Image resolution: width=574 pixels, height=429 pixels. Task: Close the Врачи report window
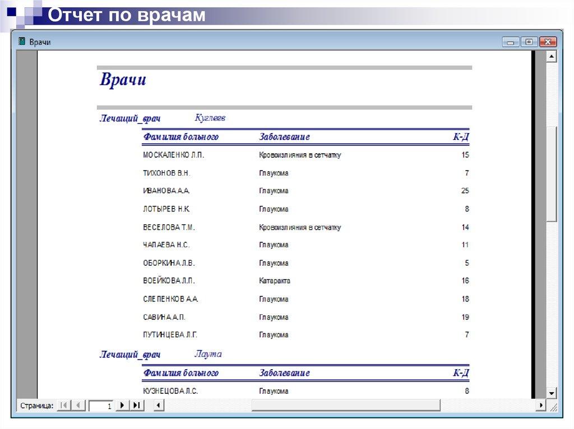point(548,42)
